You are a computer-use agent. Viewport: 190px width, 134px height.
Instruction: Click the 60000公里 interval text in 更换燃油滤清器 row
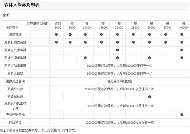(120, 66)
